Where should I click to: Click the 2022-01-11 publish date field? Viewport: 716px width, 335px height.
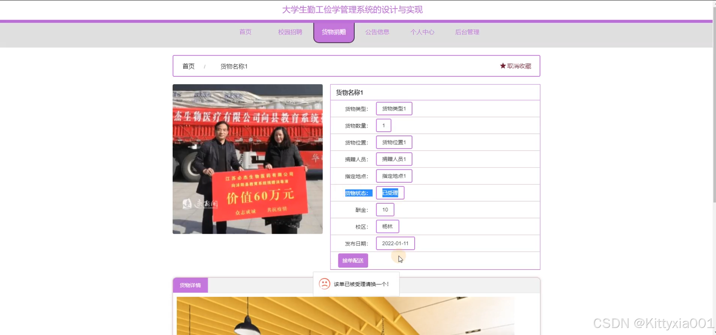coord(395,243)
